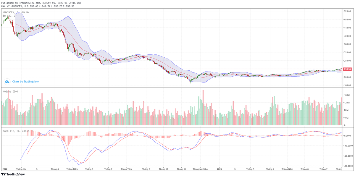Click the 2022 marker on the time axis

coord(5,169)
